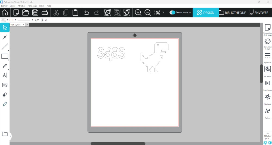The width and height of the screenshot is (272, 145).
Task: Activate the Text tool
Action: 5,75
